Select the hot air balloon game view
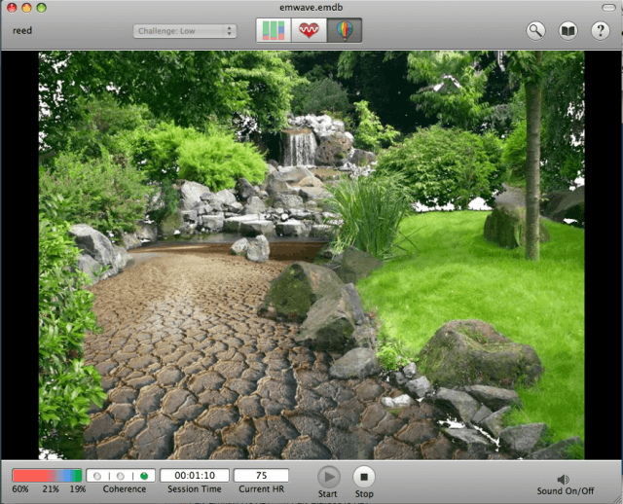The image size is (623, 504). 346,30
